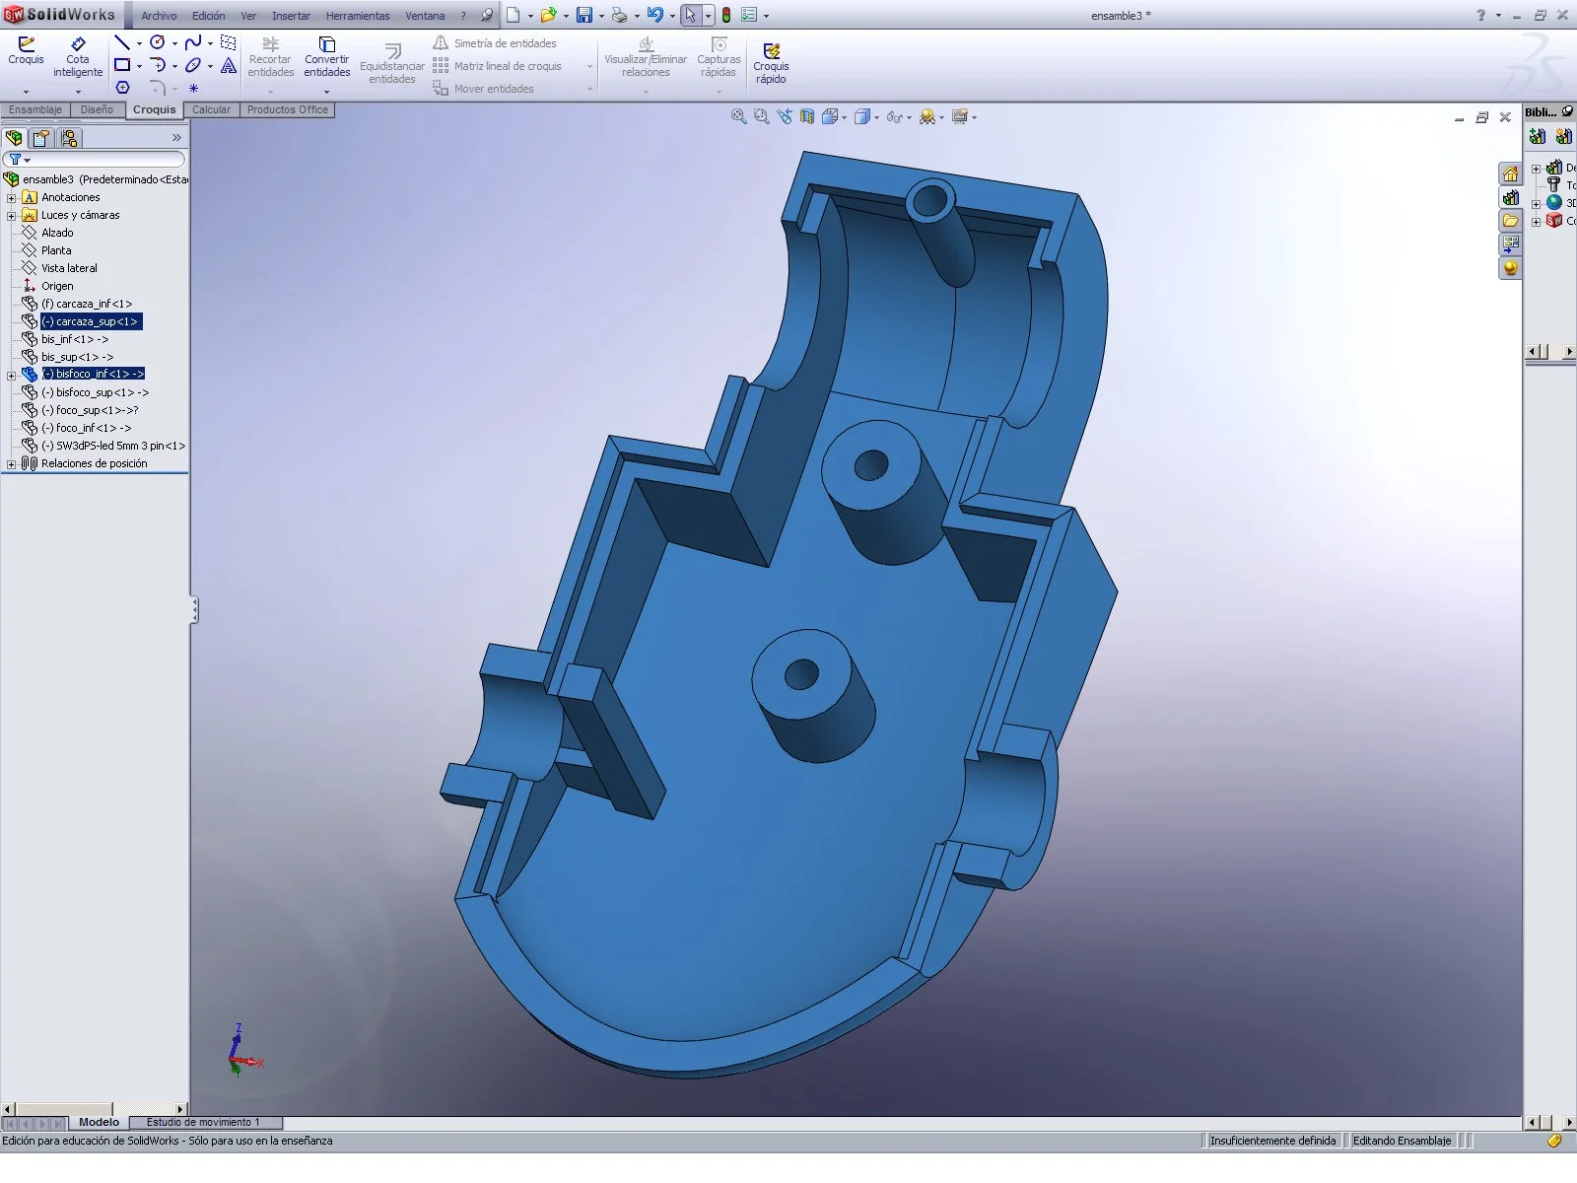Open the Archivo menu
This screenshot has height=1183, width=1577.
tap(159, 16)
